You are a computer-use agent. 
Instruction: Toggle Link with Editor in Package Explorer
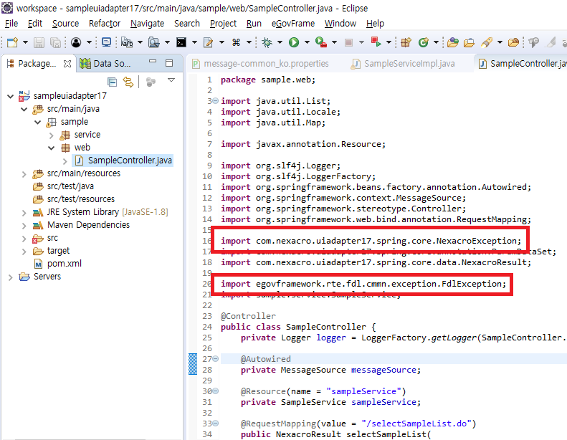(x=128, y=82)
